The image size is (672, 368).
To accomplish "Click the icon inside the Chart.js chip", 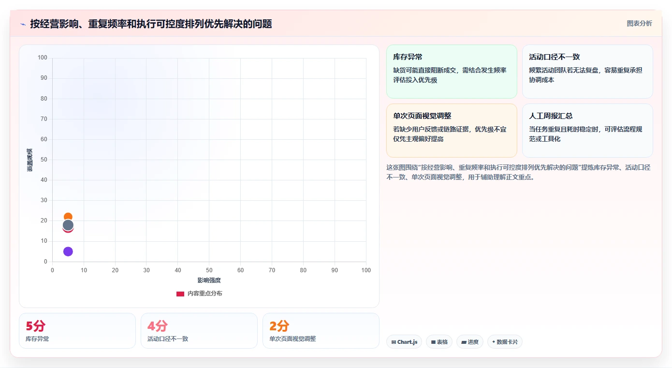I will point(394,342).
